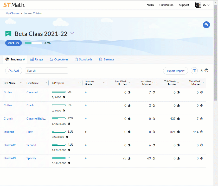The image size is (218, 186).
Task: Click puzzle icon next to 1,422/3,000
Action: click(69, 123)
